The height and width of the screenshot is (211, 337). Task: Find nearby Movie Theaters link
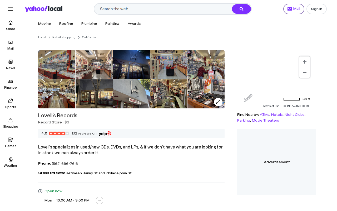(265, 121)
